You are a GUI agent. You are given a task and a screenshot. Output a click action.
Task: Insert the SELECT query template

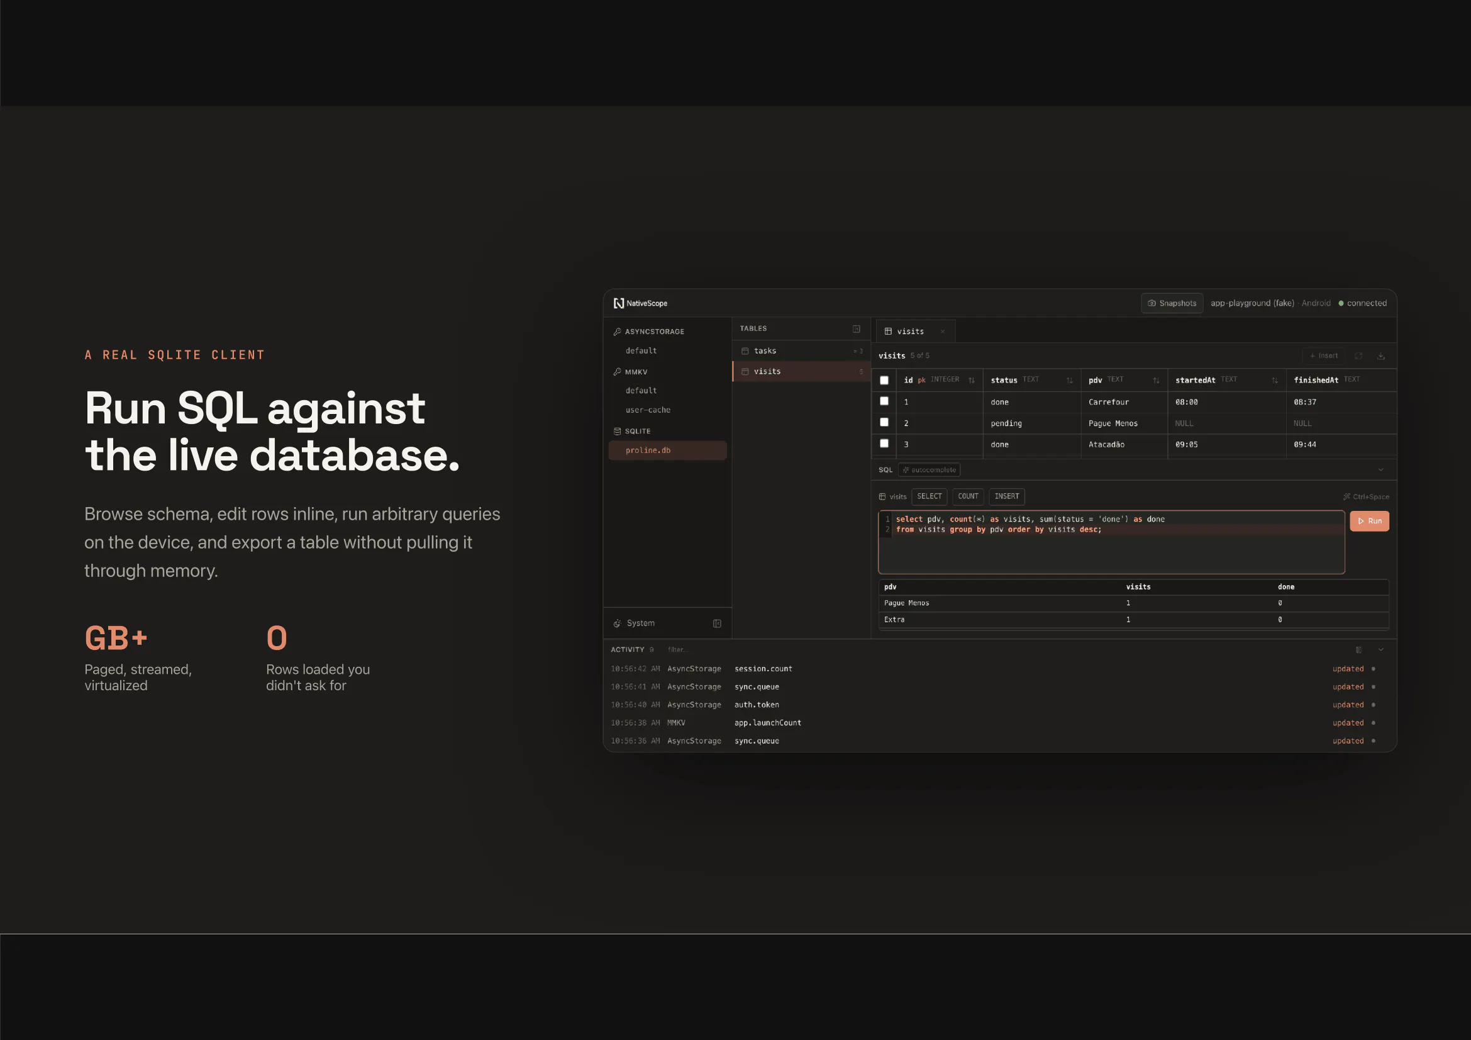[929, 496]
